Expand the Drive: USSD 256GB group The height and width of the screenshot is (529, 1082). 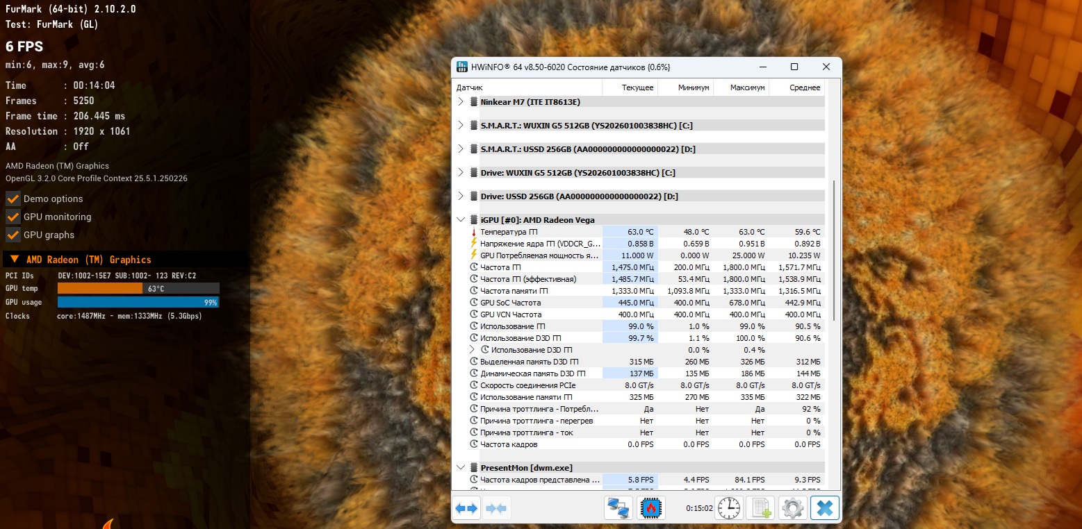[x=461, y=196]
